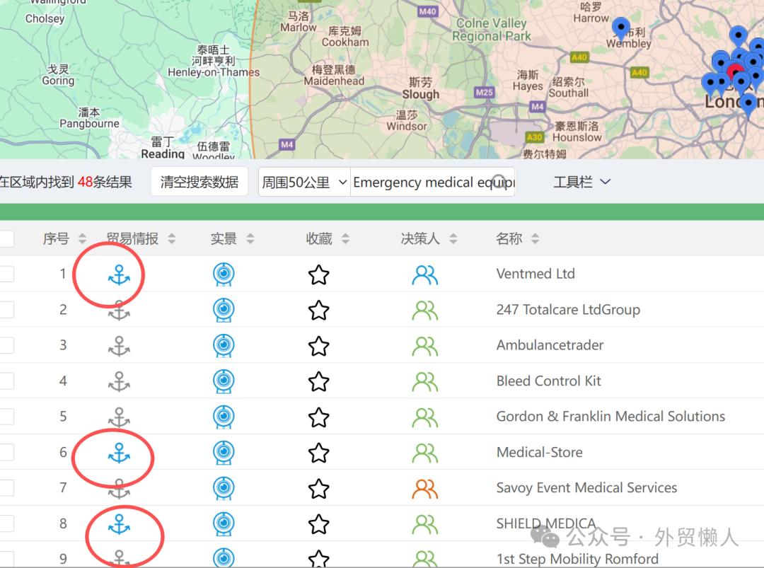Click the red 48 results count
764x568 pixels.
[x=86, y=182]
